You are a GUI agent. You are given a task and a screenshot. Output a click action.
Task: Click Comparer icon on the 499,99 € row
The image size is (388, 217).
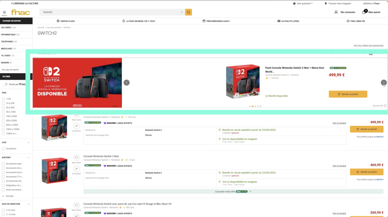coord(76,126)
